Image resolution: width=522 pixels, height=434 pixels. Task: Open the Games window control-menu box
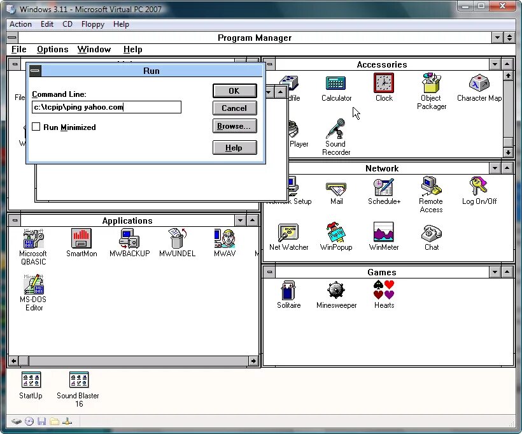269,272
